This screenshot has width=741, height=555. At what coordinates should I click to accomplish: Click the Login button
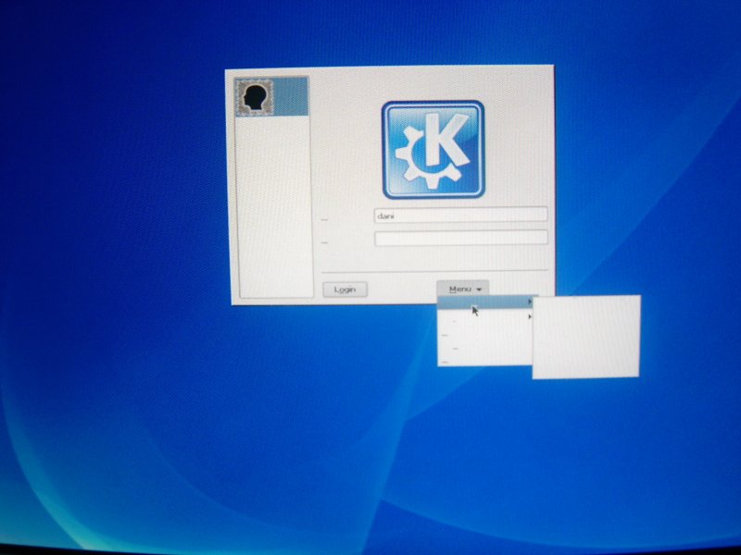point(345,290)
